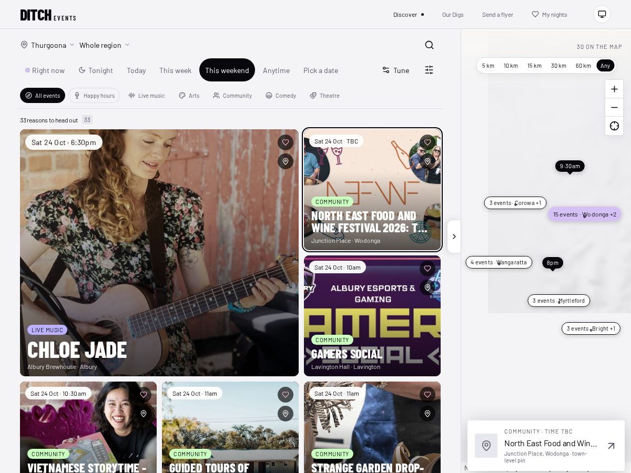Open the search icon
The width and height of the screenshot is (631, 473).
(x=429, y=45)
